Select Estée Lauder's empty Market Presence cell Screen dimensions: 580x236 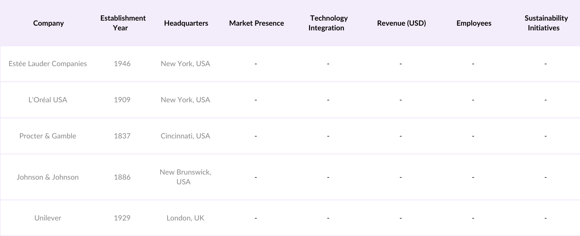(256, 64)
